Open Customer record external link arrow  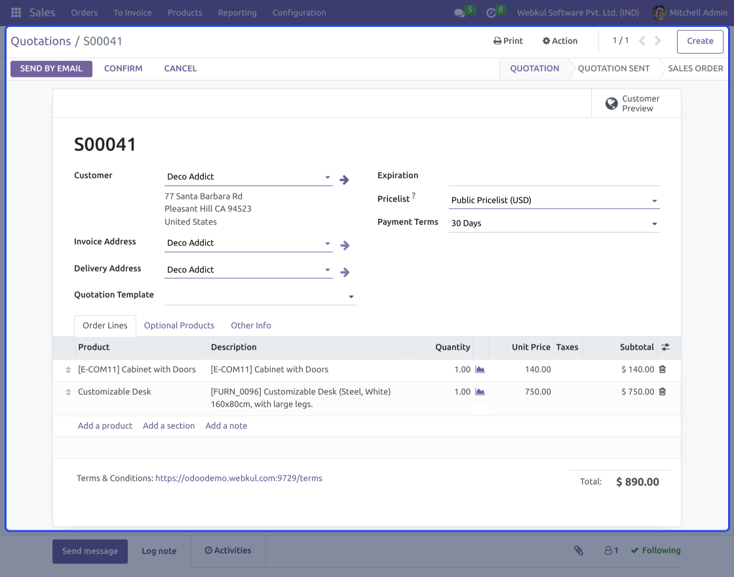pos(344,180)
